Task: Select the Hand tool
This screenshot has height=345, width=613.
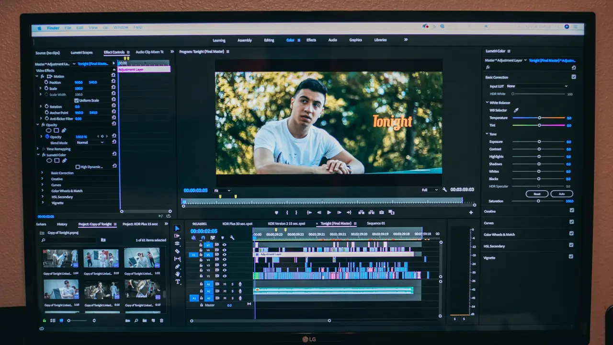Action: click(x=177, y=274)
